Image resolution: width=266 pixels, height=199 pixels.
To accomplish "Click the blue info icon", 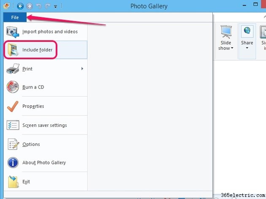I will [x=13, y=162].
